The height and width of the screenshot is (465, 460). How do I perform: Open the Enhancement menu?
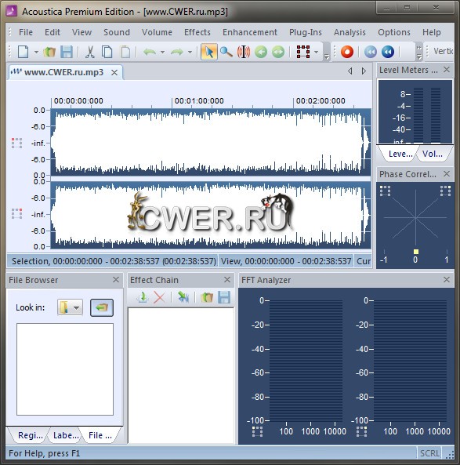click(x=250, y=32)
